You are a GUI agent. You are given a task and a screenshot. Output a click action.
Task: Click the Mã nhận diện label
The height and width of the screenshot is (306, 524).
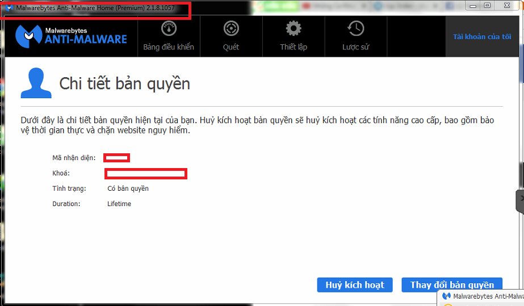click(74, 158)
